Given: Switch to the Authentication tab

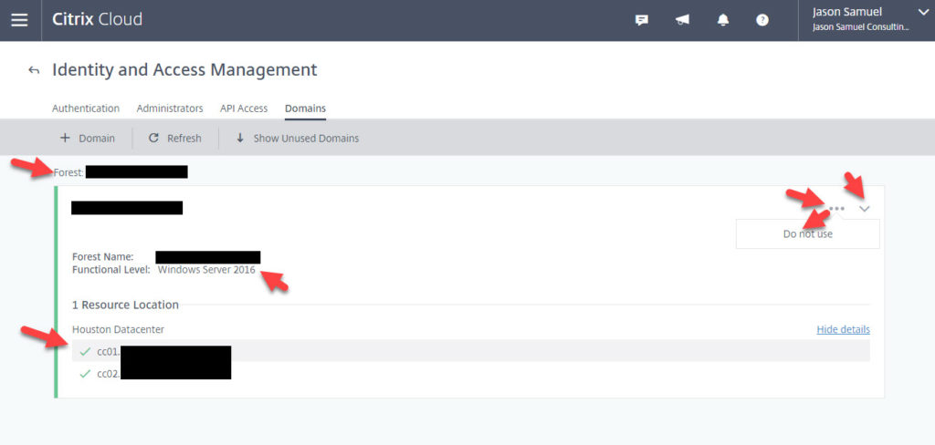Looking at the screenshot, I should click(x=86, y=108).
